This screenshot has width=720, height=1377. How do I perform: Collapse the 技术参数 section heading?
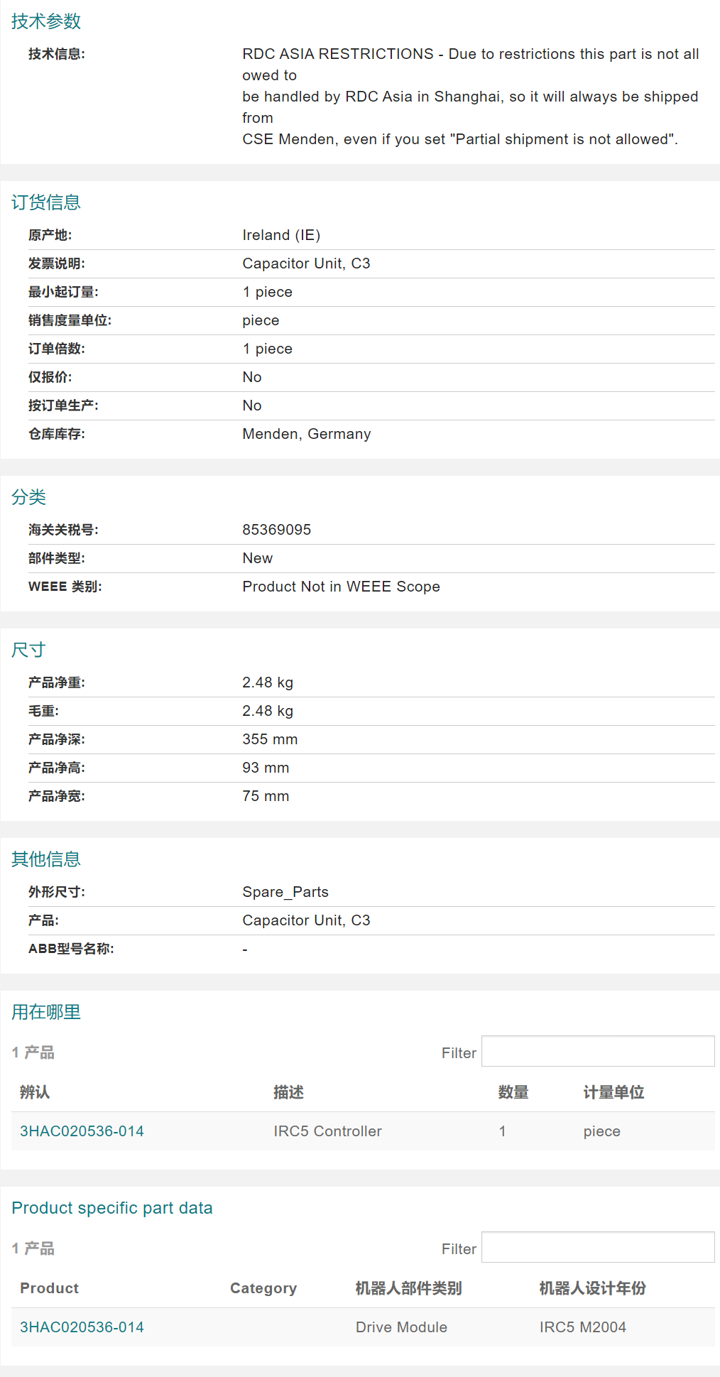click(46, 21)
